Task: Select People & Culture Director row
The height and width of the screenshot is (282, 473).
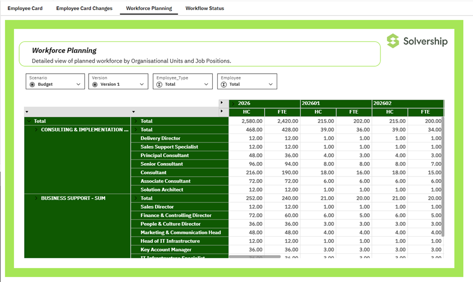Action: click(180, 224)
